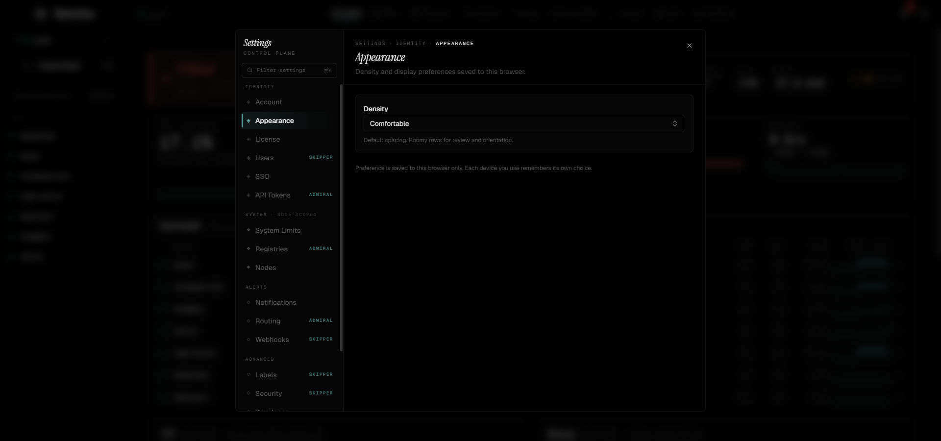
Task: Click the icon beside Security
Action: click(248, 393)
